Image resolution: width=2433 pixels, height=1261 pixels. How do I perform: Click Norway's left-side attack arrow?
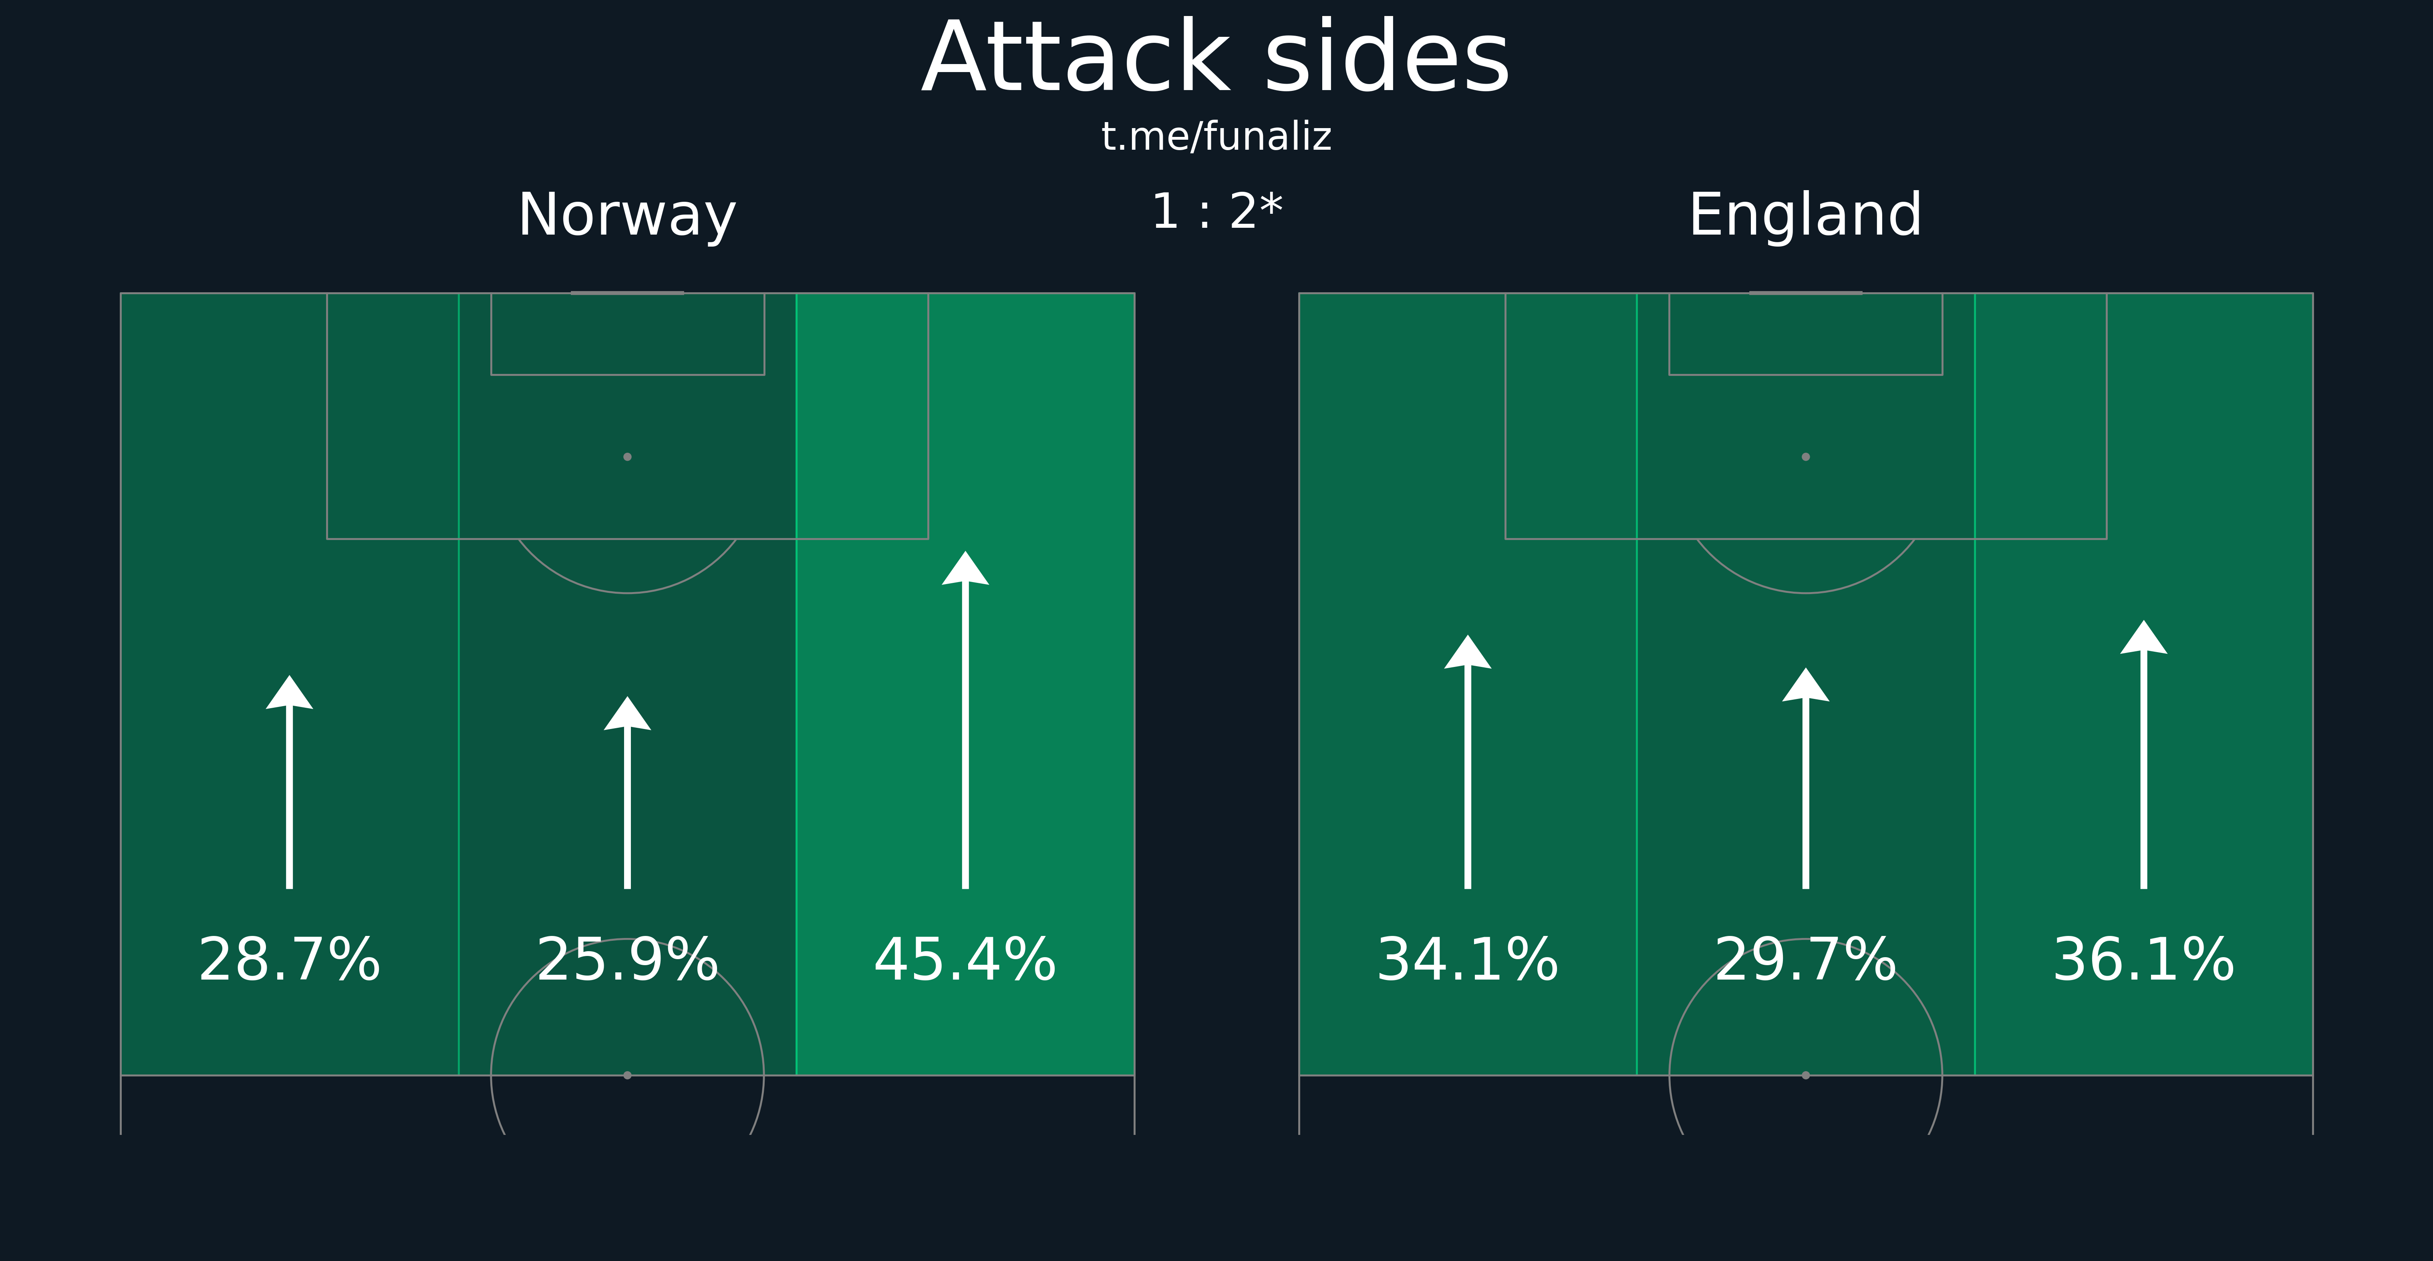point(289,781)
